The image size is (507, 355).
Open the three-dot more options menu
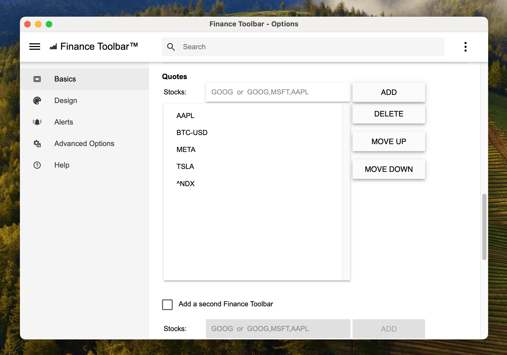click(x=465, y=47)
